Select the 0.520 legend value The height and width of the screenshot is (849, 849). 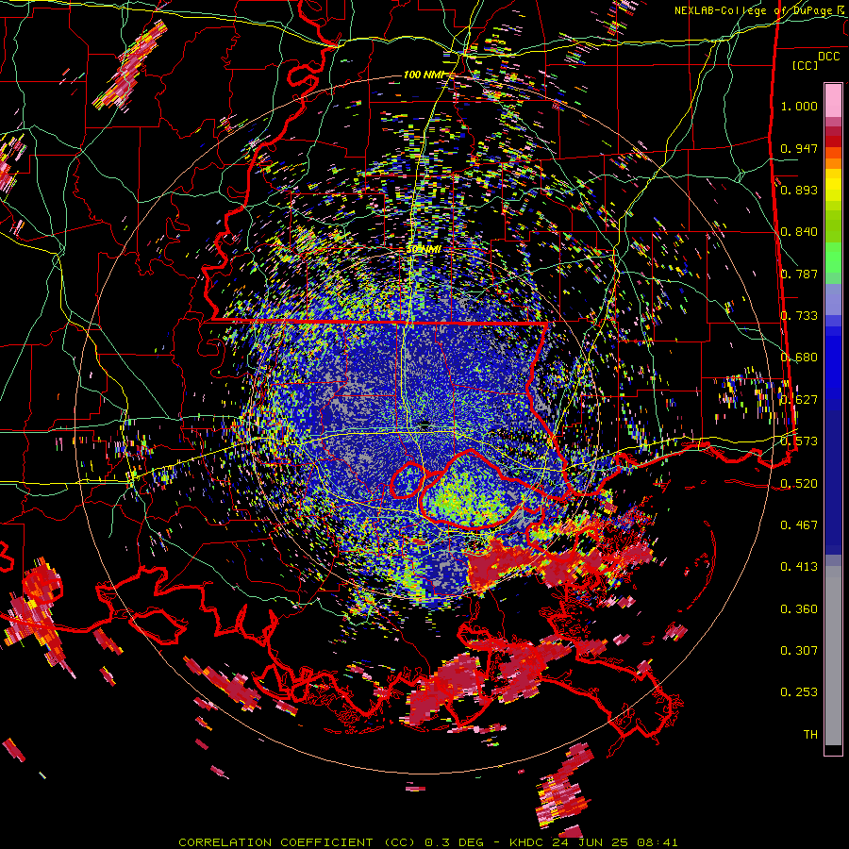799,484
